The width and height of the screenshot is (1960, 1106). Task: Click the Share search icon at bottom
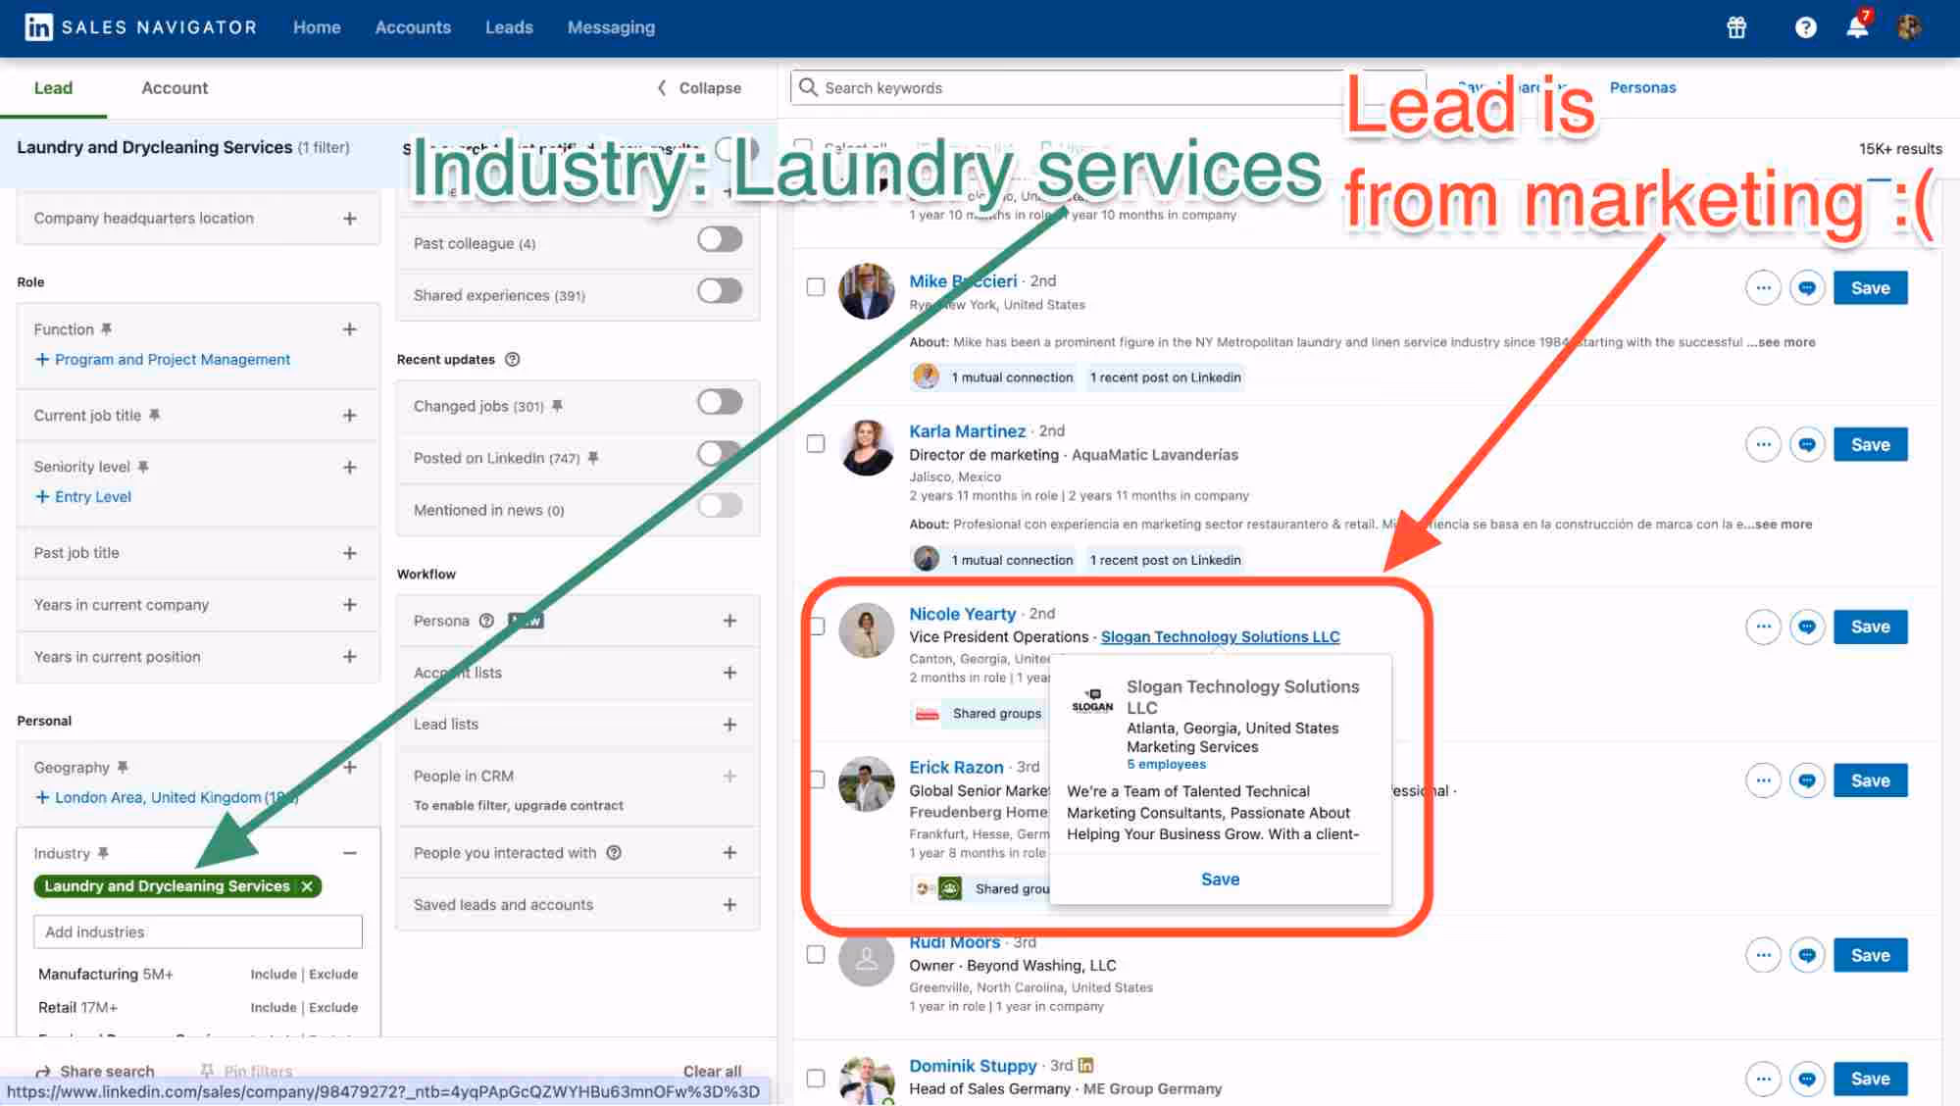(x=47, y=1071)
